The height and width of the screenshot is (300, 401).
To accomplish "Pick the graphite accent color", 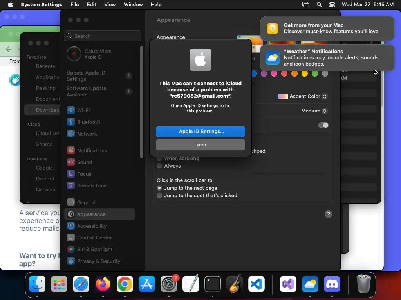I will coord(325,74).
